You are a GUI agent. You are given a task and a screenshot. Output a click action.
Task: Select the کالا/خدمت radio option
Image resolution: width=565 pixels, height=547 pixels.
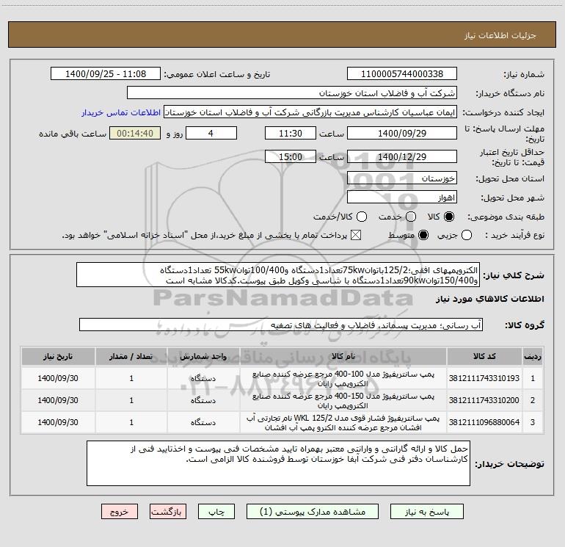point(362,217)
